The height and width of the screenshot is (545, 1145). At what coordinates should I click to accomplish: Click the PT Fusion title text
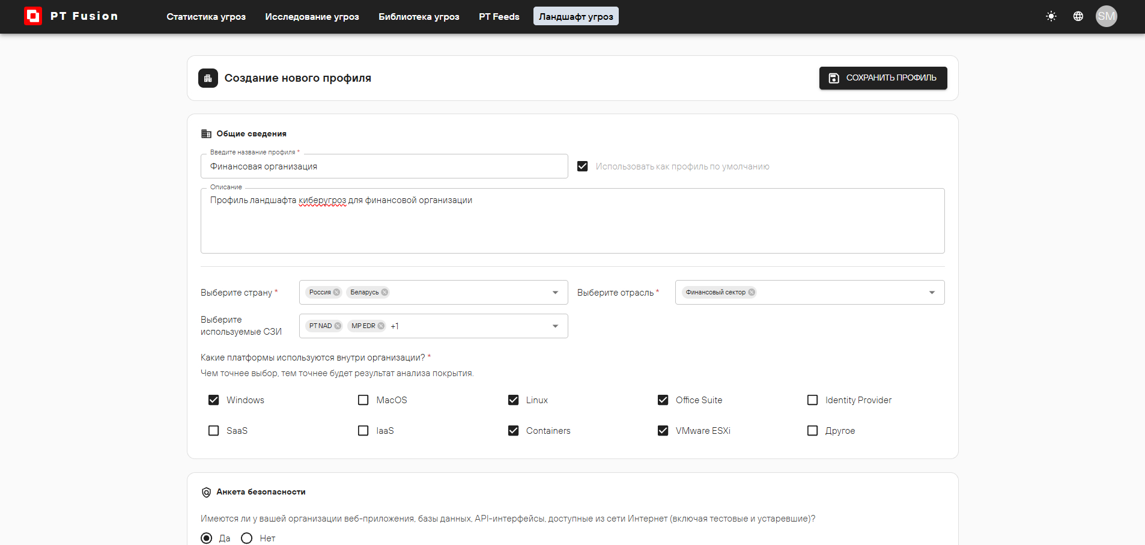(84, 16)
